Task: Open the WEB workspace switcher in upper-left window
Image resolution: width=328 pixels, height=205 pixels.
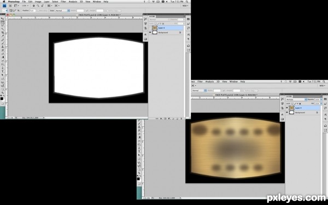Action: (x=185, y=5)
